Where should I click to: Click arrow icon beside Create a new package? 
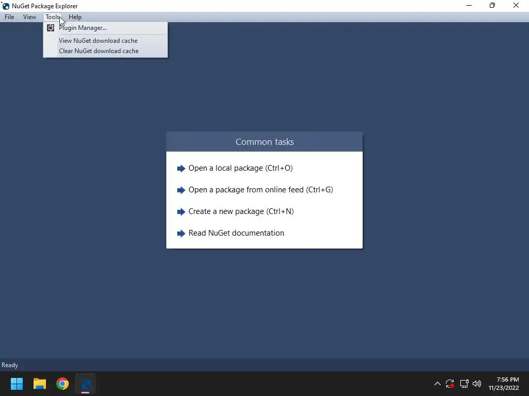pos(181,212)
